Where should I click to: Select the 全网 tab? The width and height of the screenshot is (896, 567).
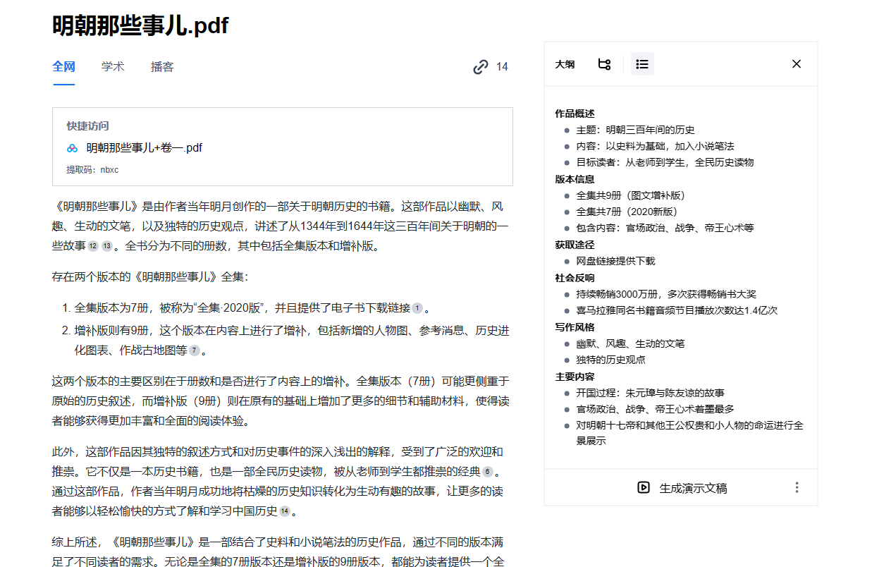click(63, 67)
